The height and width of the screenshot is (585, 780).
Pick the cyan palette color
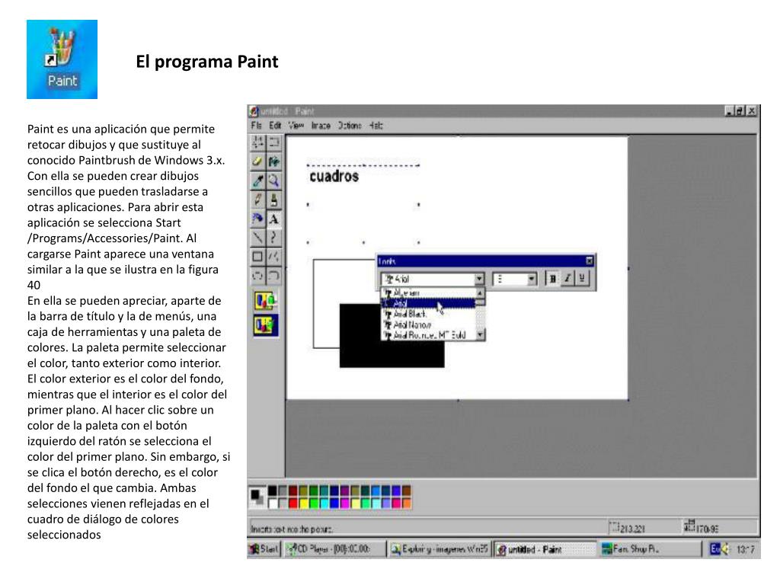[324, 503]
